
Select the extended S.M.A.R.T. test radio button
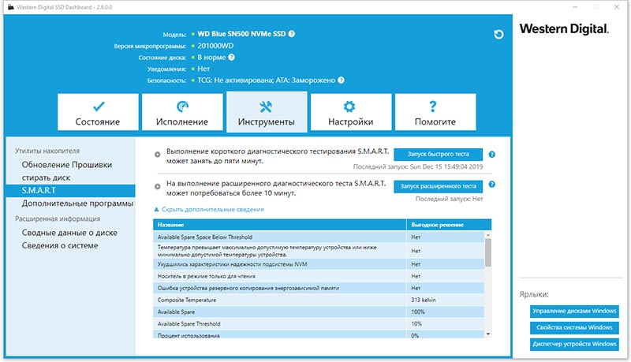coord(157,187)
